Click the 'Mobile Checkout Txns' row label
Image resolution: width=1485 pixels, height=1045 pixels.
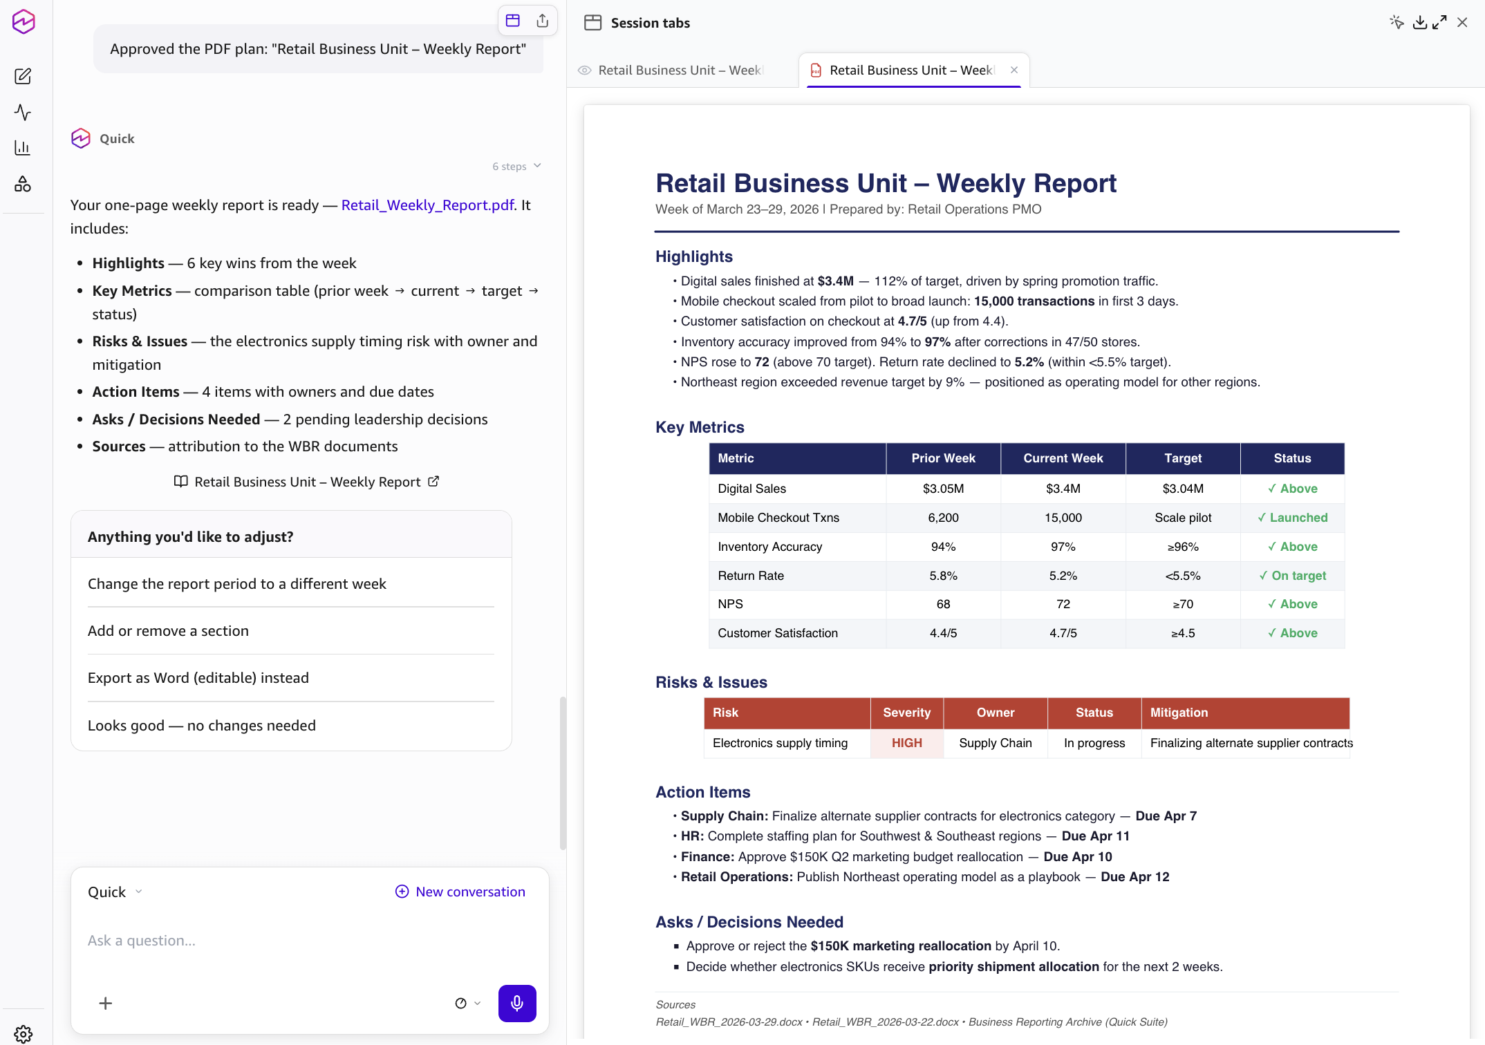(778, 518)
